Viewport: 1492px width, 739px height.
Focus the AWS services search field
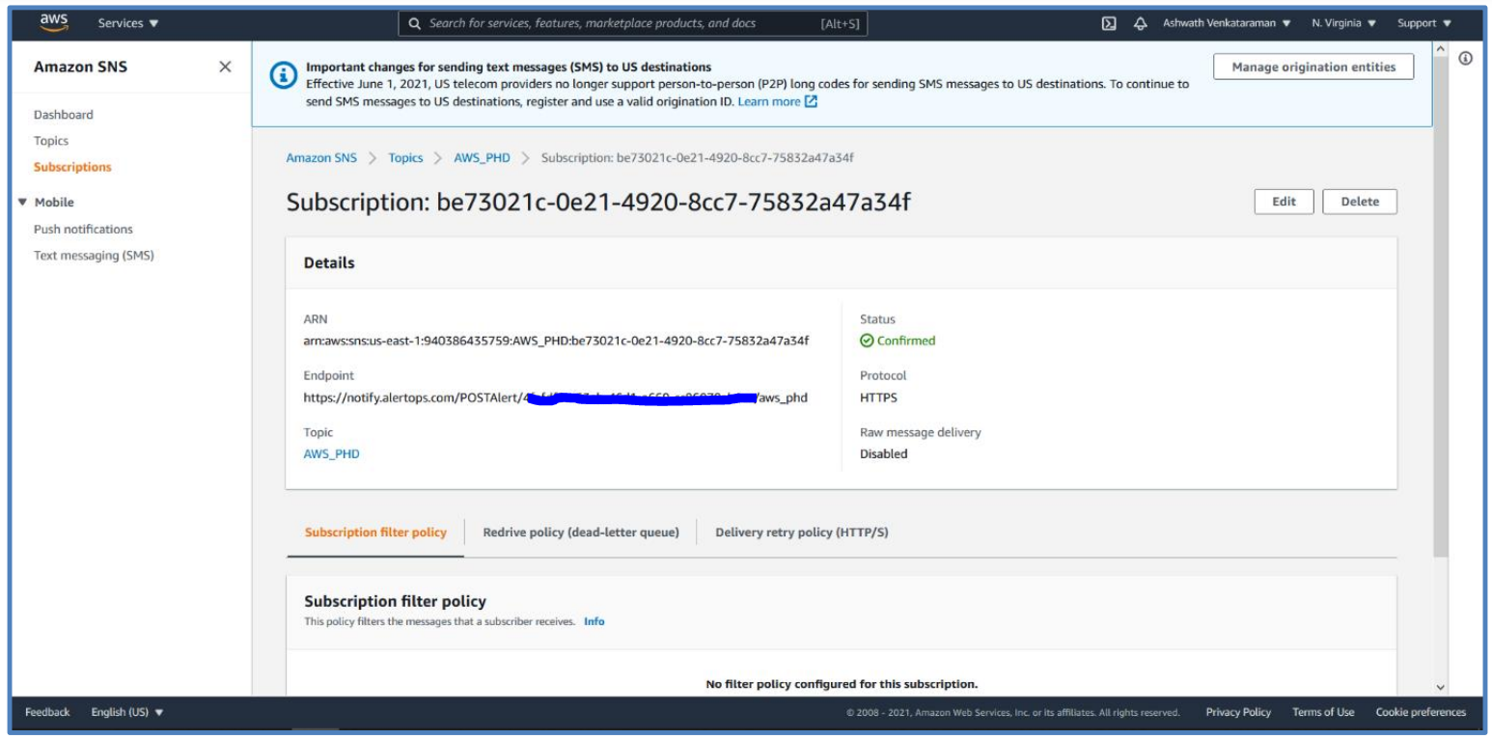[x=618, y=24]
